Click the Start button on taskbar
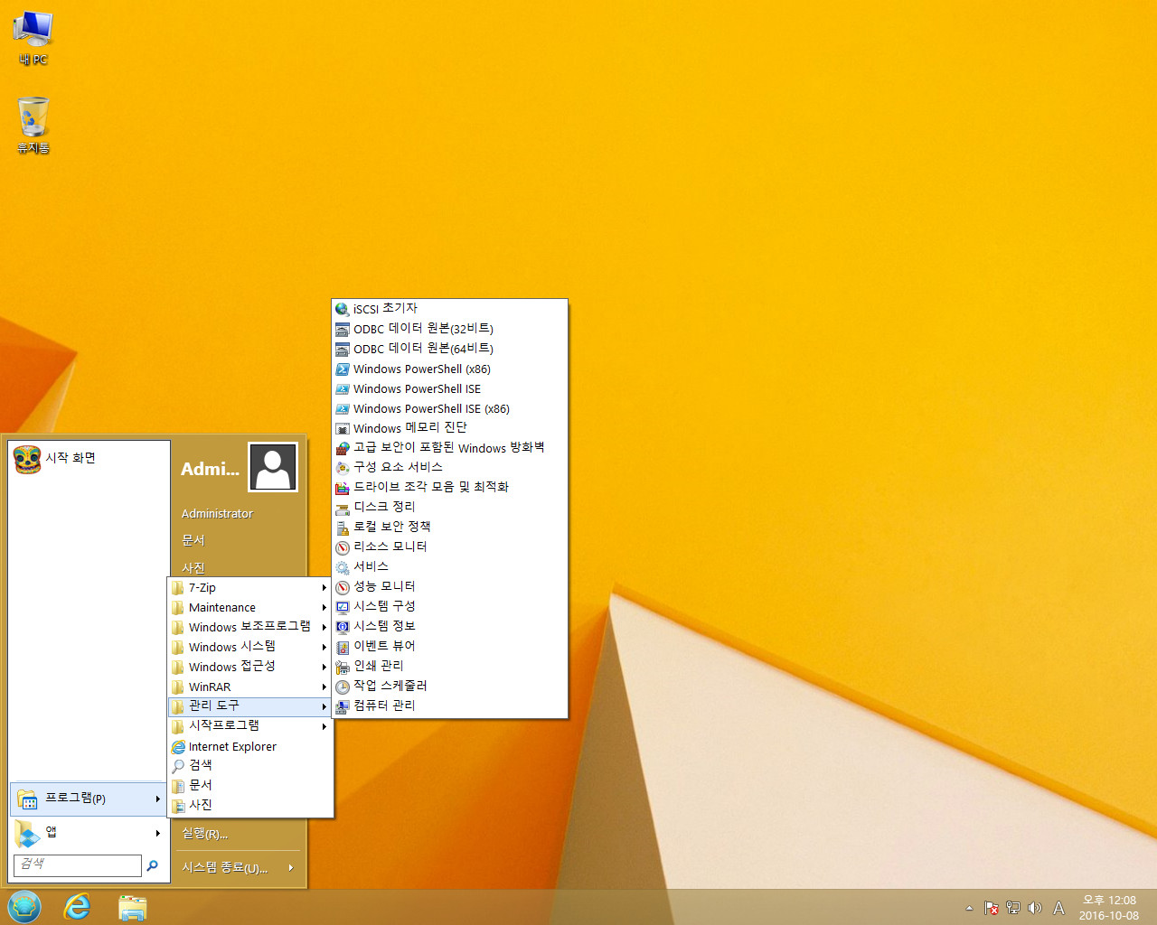Screen dimensions: 1157x925 click(24, 907)
